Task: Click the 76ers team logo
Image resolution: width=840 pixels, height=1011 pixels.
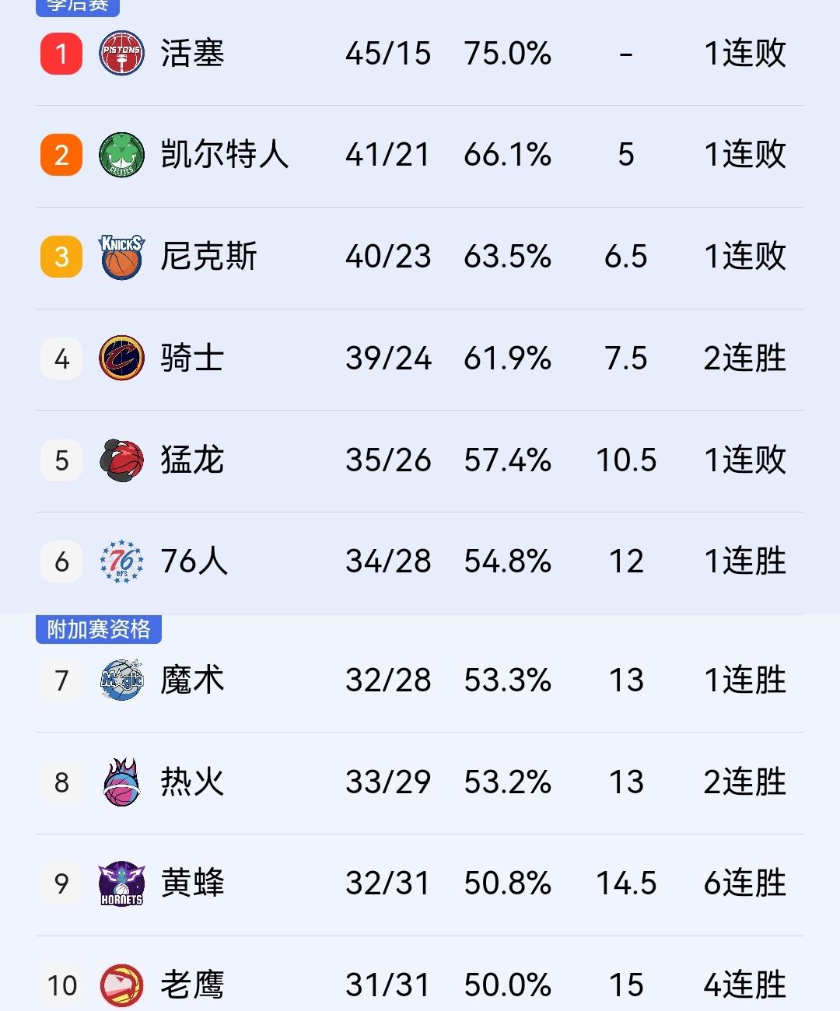Action: (x=121, y=562)
